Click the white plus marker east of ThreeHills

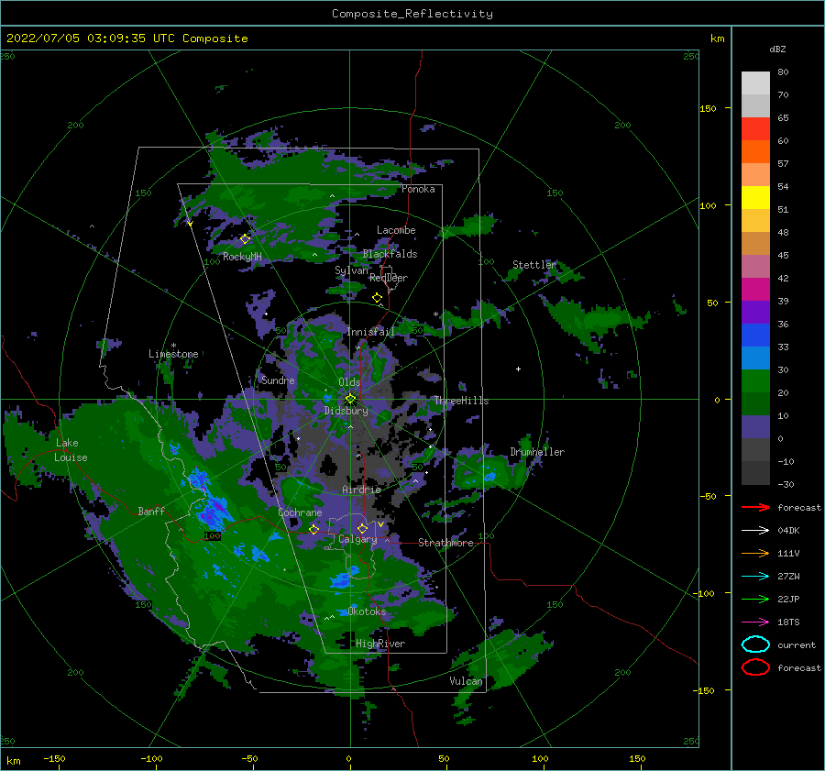(x=518, y=369)
